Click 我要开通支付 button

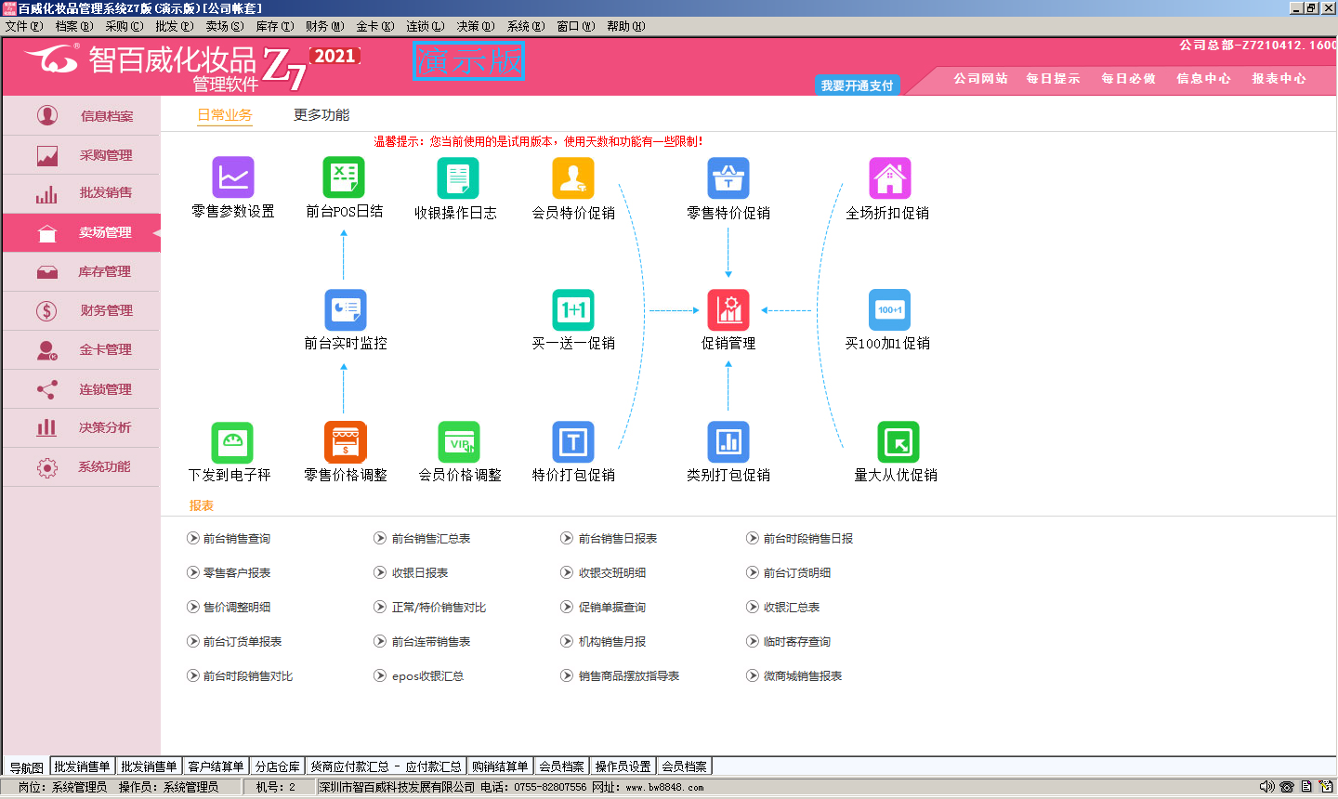click(x=857, y=85)
